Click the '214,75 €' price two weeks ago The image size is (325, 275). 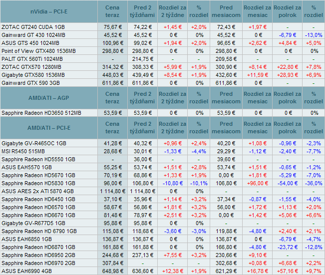point(143,59)
